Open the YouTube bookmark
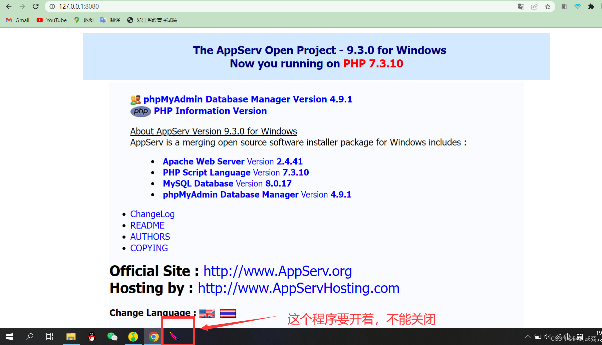The height and width of the screenshot is (345, 602). 52,20
